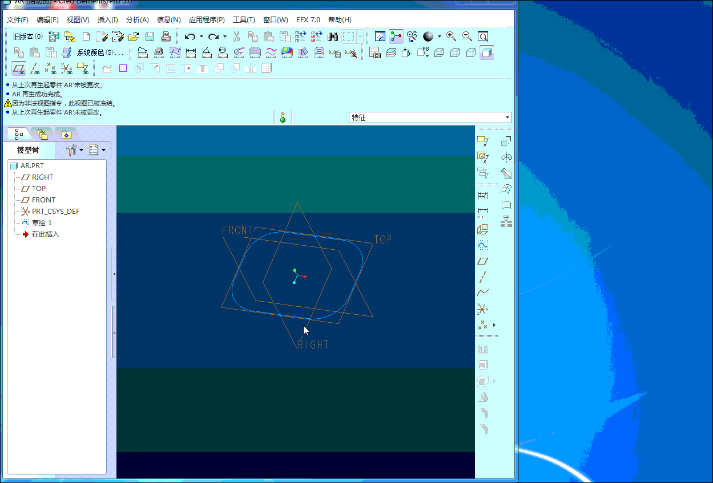
Task: Click the 旧版本 (0) button
Action: tap(28, 36)
